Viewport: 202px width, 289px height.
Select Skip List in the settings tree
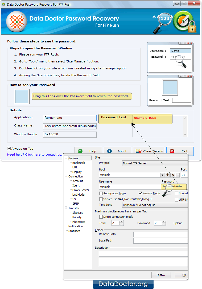[x=77, y=213]
